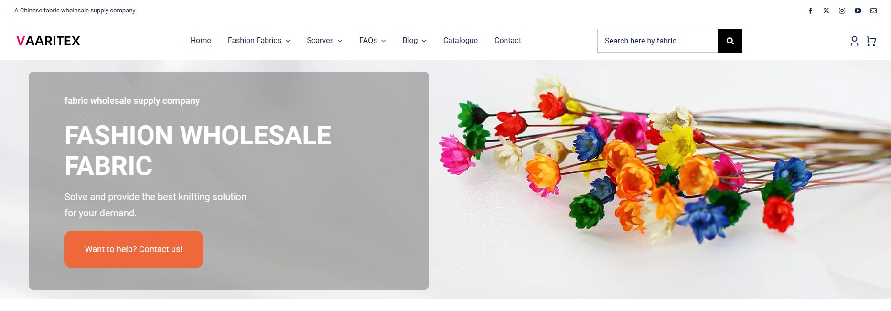Open the YouTube social icon

coord(858,11)
